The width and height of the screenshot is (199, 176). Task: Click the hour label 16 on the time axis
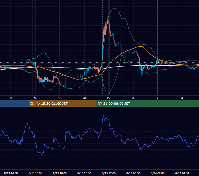point(35,98)
